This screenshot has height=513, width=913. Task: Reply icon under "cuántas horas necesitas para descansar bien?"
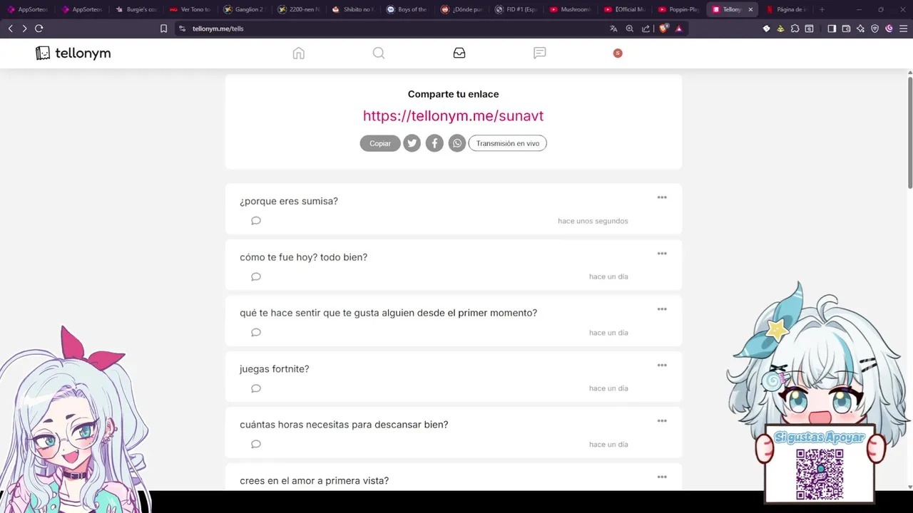(x=256, y=445)
